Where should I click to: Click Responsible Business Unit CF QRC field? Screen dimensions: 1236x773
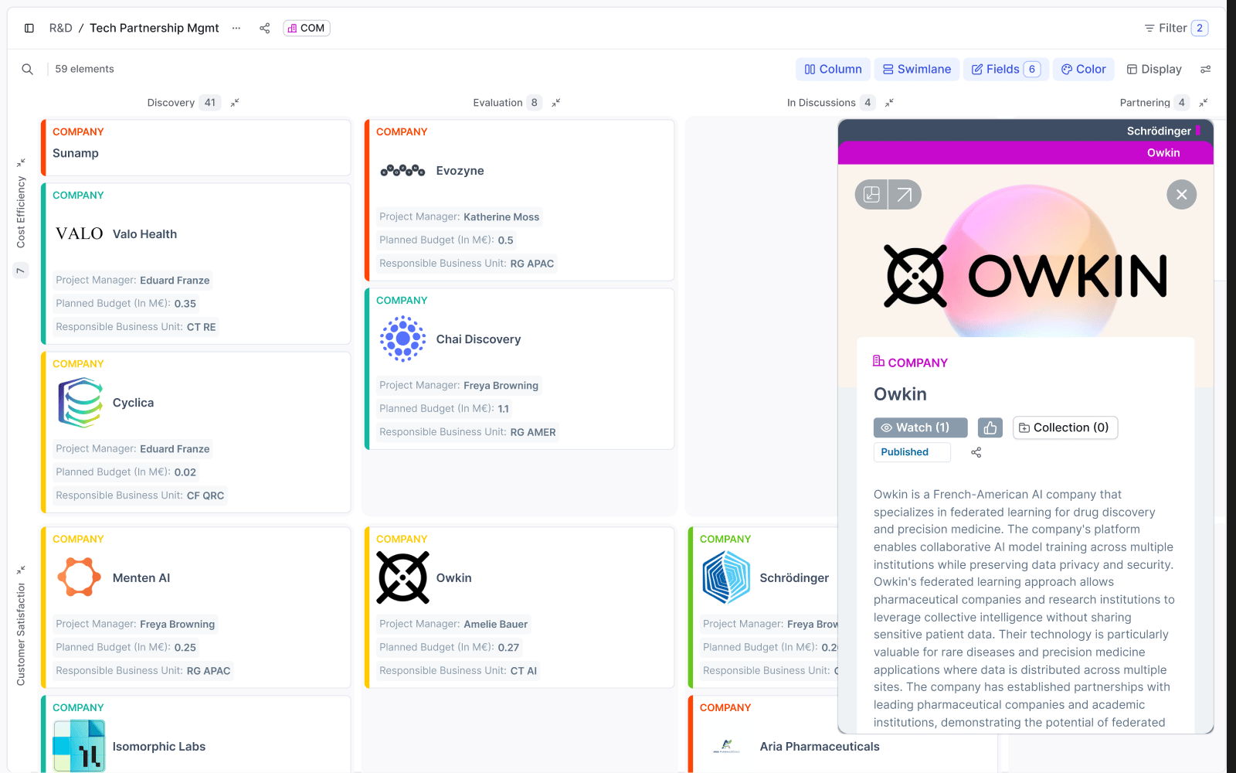[140, 495]
